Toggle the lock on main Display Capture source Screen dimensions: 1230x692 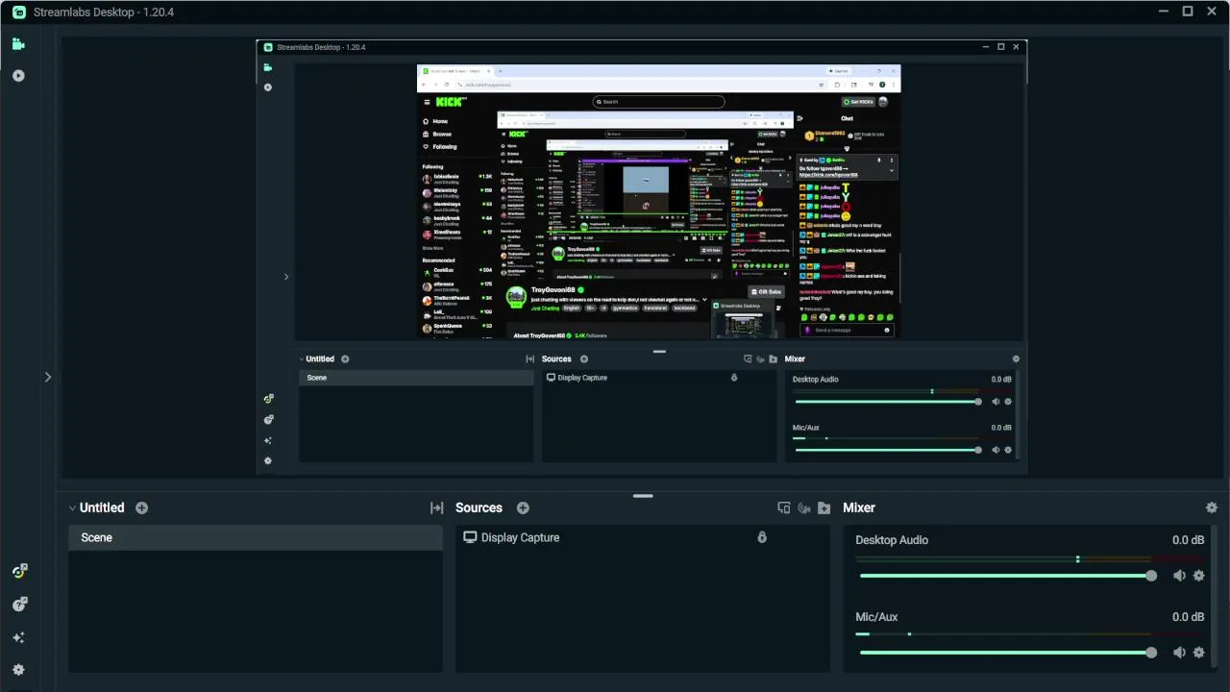pyautogui.click(x=762, y=537)
